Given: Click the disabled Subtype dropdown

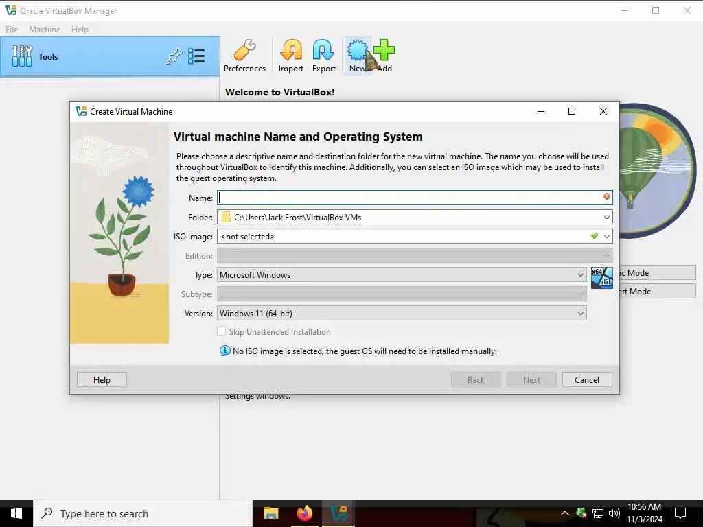Looking at the screenshot, I should (x=402, y=294).
